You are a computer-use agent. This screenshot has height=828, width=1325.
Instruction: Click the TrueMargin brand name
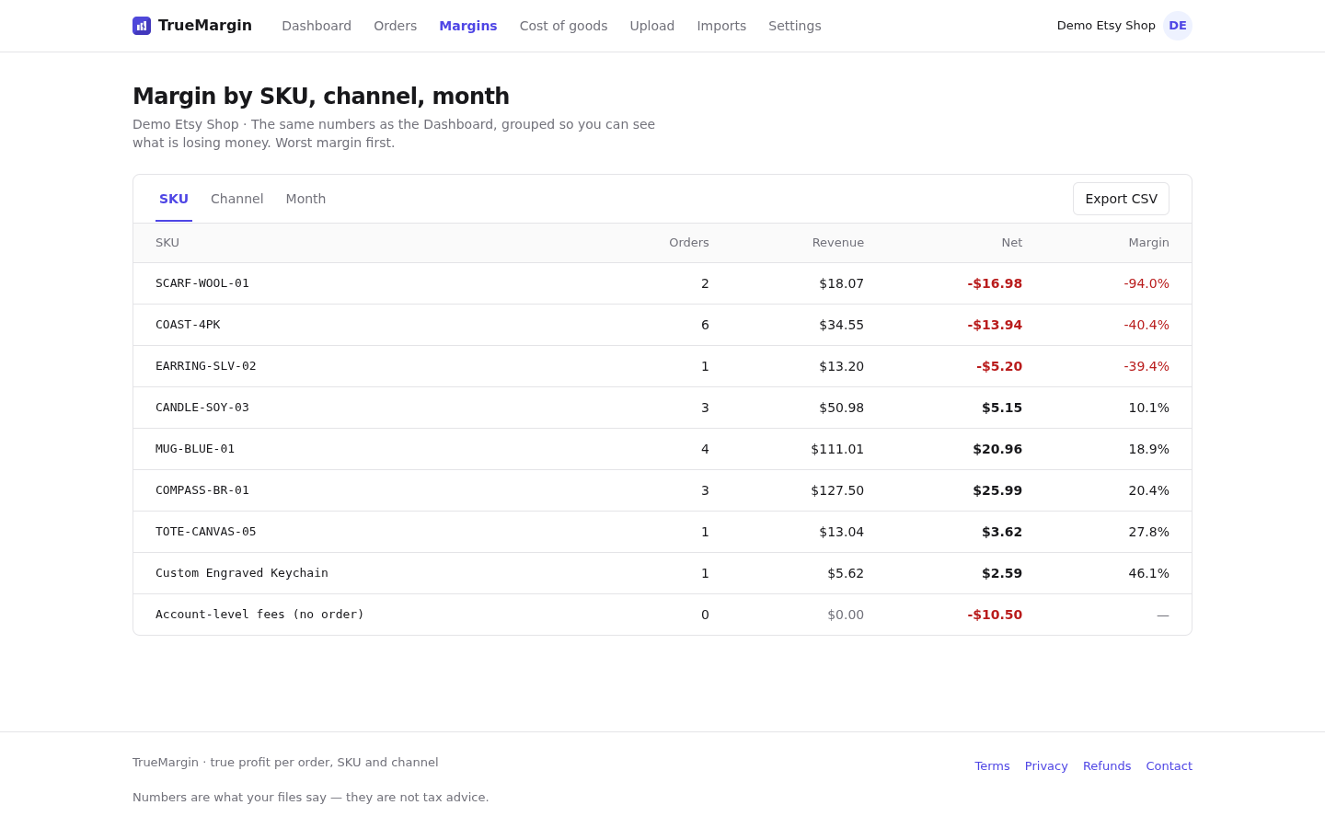pyautogui.click(x=205, y=26)
